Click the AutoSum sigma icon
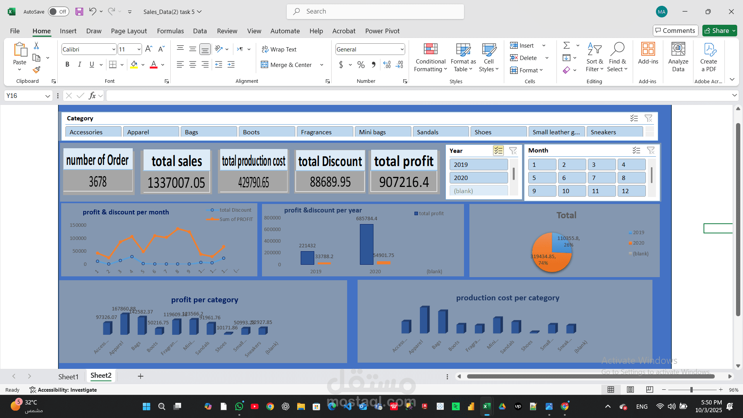The image size is (743, 418). tap(567, 46)
